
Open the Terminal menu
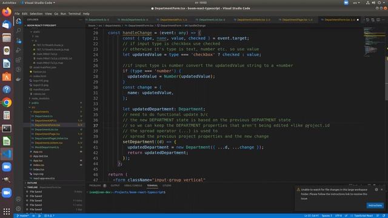75,13
